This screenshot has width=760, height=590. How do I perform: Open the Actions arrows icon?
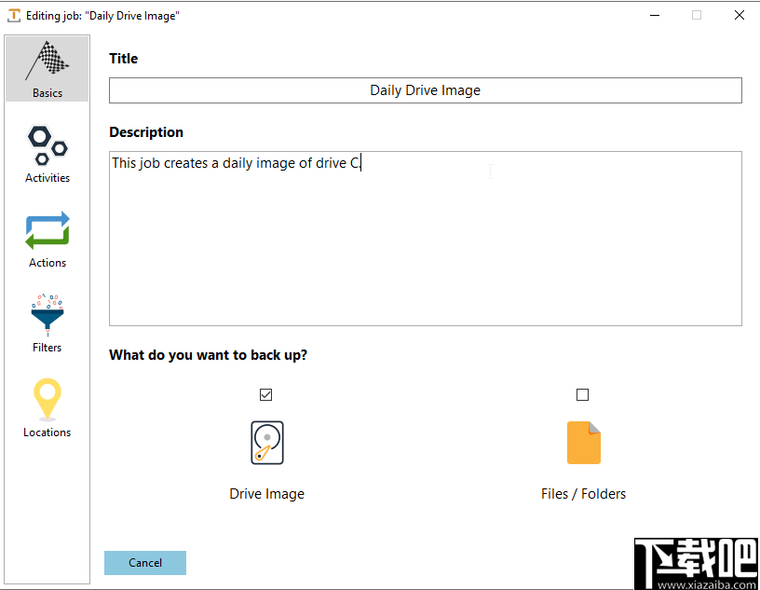point(47,230)
